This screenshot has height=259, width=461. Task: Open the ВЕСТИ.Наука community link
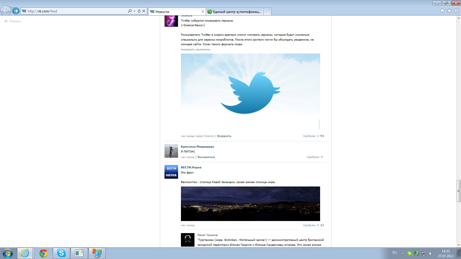click(x=191, y=167)
